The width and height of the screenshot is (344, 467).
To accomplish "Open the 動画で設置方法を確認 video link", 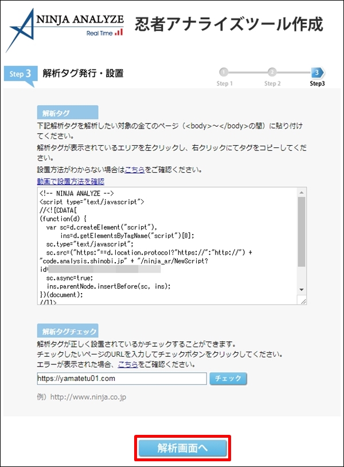I will pyautogui.click(x=71, y=181).
